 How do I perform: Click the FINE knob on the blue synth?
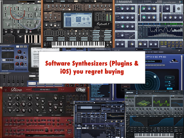pos(24,53)
